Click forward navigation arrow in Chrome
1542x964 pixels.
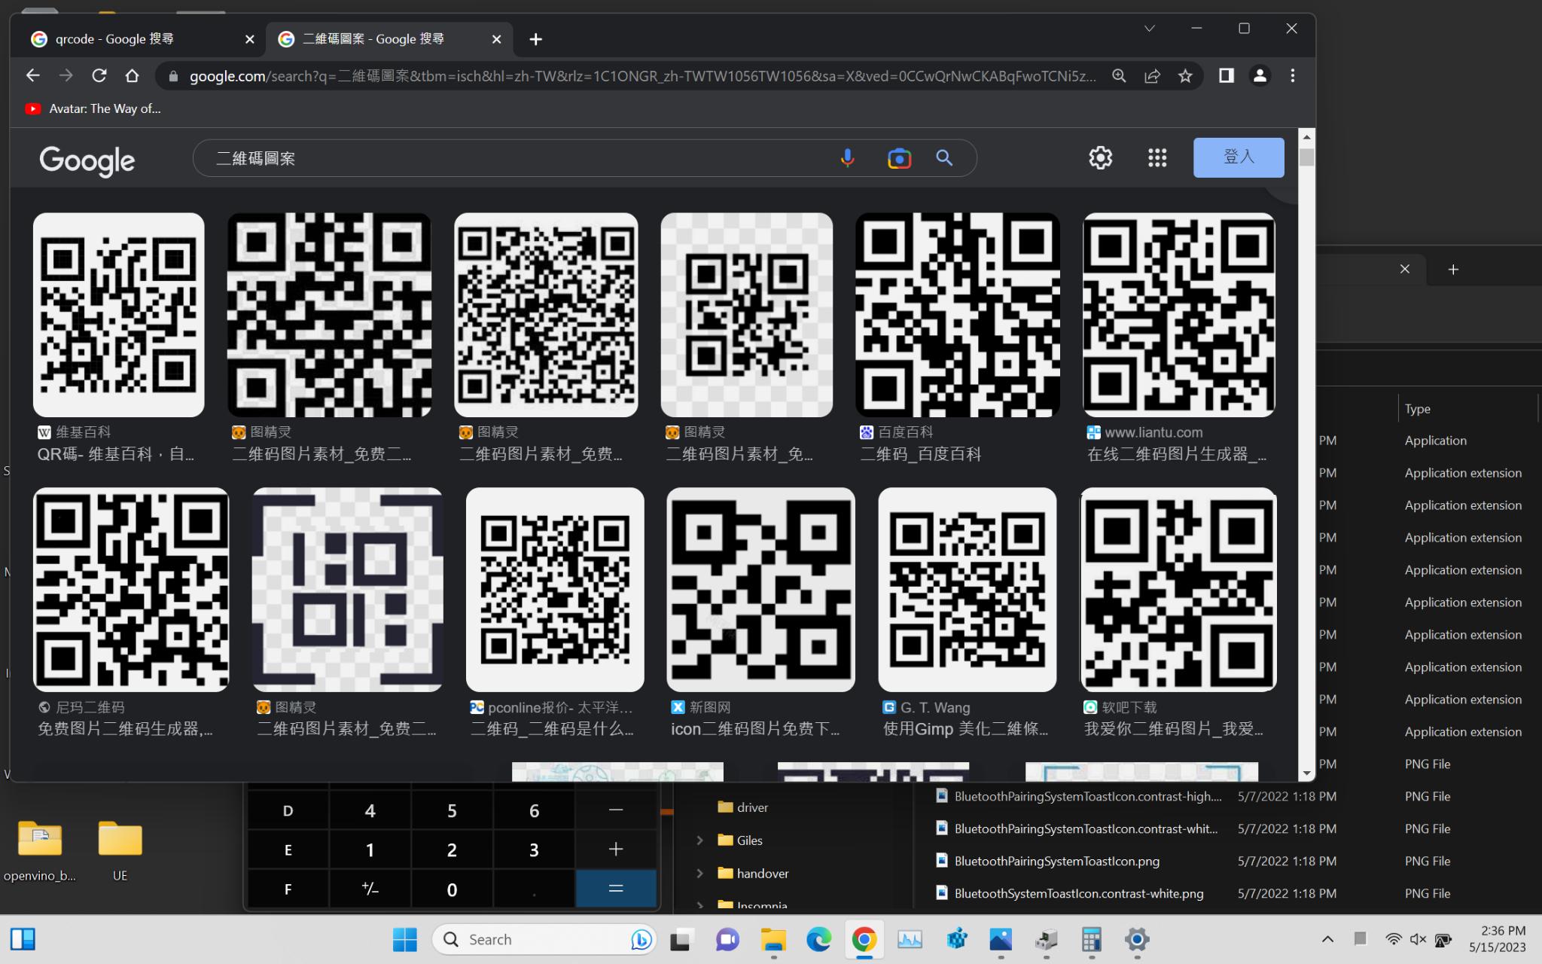point(66,75)
